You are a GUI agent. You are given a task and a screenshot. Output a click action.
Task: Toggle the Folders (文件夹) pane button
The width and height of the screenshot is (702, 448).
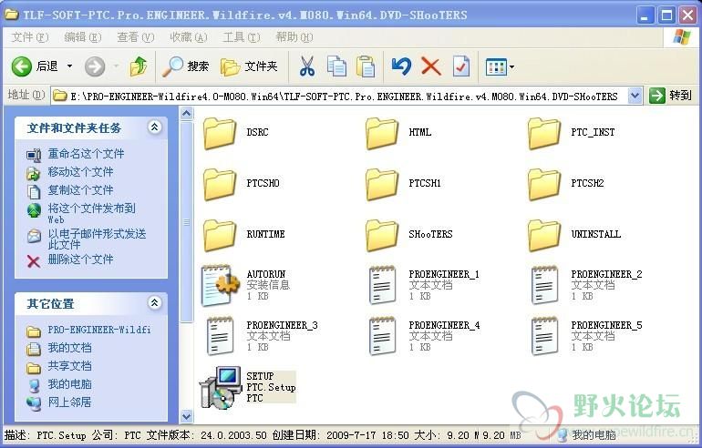click(x=249, y=66)
